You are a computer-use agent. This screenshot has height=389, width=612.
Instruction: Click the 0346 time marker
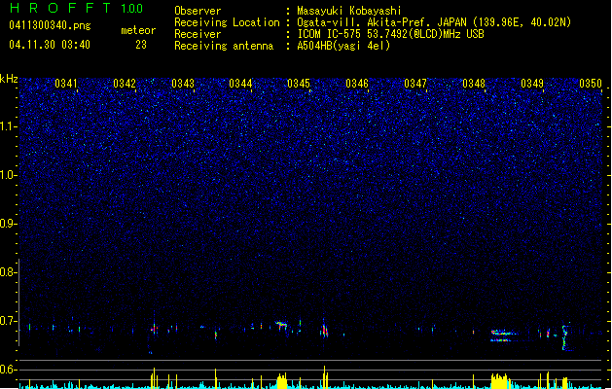click(x=357, y=84)
